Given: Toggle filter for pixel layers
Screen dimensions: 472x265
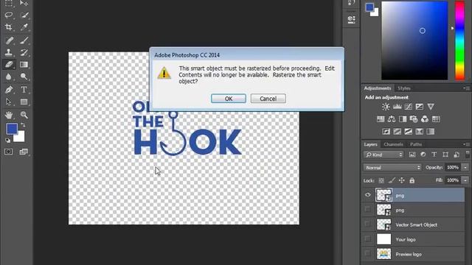Looking at the screenshot, I should point(412,155).
